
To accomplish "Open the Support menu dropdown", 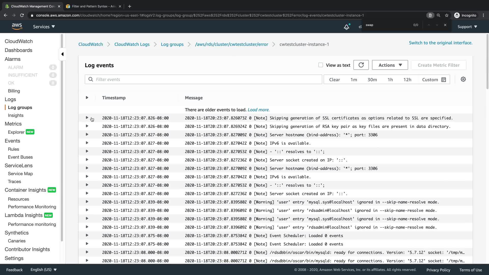I will tap(467, 27).
